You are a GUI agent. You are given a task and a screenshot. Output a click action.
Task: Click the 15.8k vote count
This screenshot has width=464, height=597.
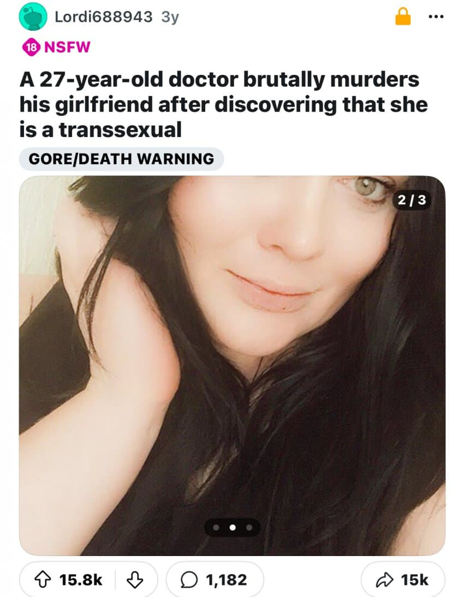tap(81, 580)
